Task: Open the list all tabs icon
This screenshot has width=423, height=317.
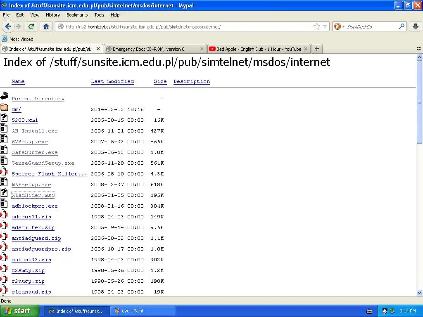Action: click(419, 49)
